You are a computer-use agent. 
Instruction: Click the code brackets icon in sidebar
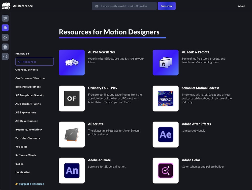point(5,37)
